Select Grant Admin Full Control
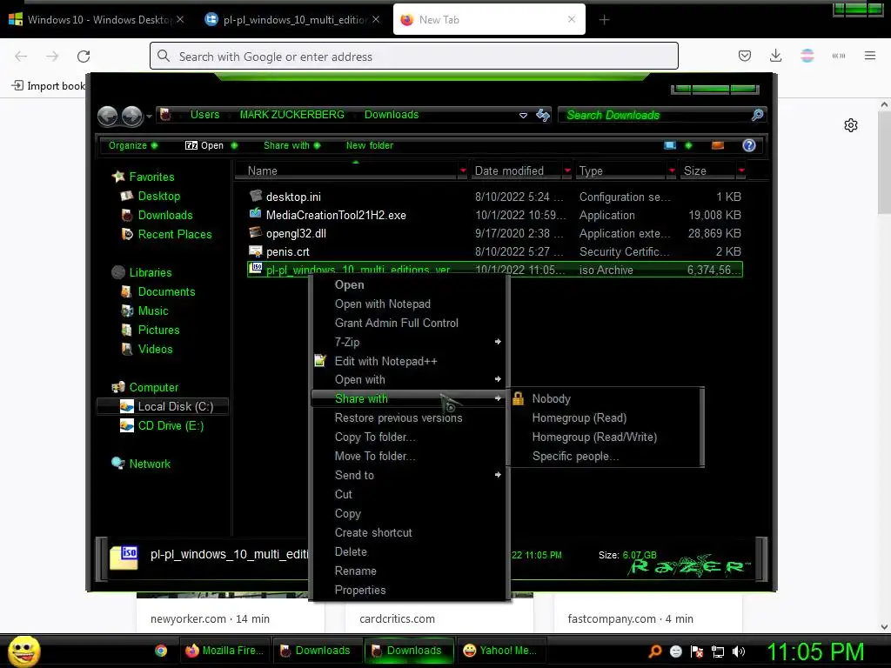 coord(408,323)
